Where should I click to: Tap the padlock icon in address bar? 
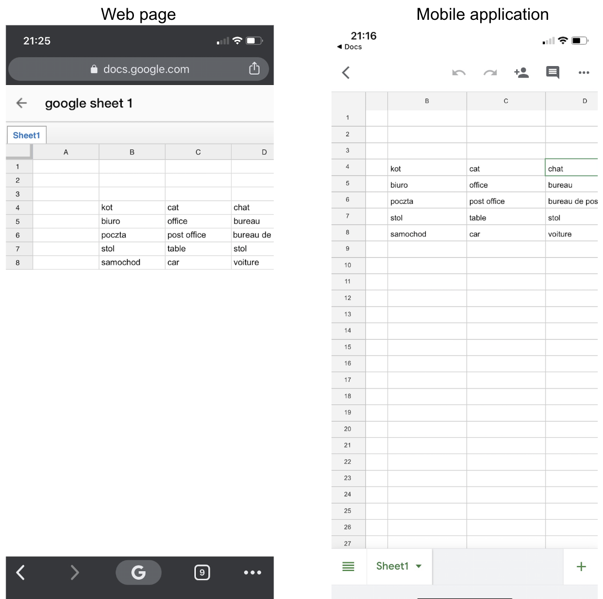coord(94,69)
